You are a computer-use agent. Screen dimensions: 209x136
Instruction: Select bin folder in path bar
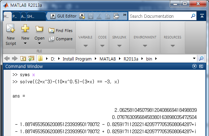(x=149, y=59)
